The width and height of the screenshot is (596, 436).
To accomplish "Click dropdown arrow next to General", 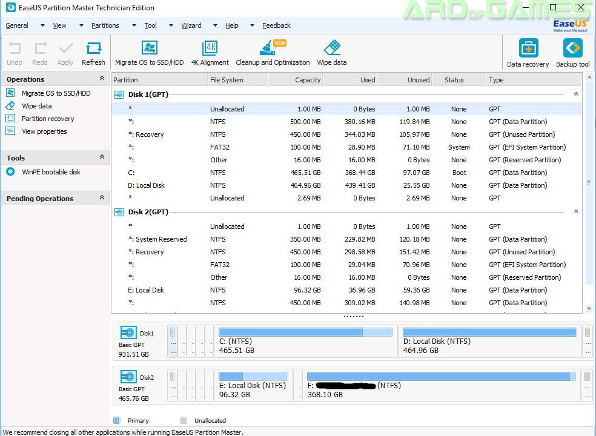I will point(42,25).
